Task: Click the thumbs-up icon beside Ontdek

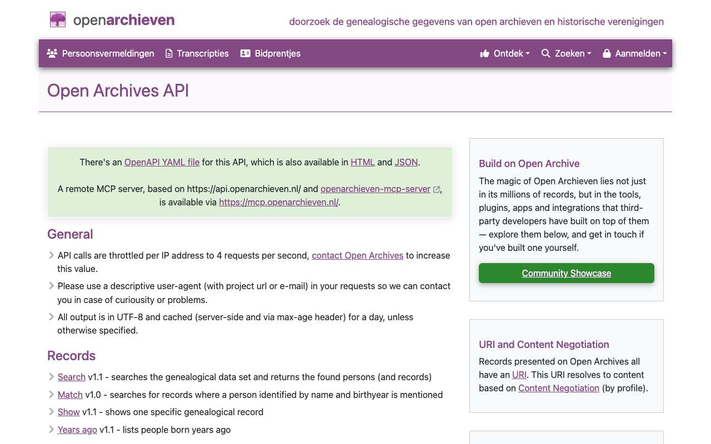Action: click(x=484, y=53)
